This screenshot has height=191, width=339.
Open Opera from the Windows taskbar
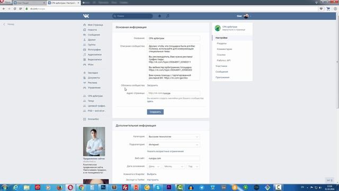(x=70, y=187)
